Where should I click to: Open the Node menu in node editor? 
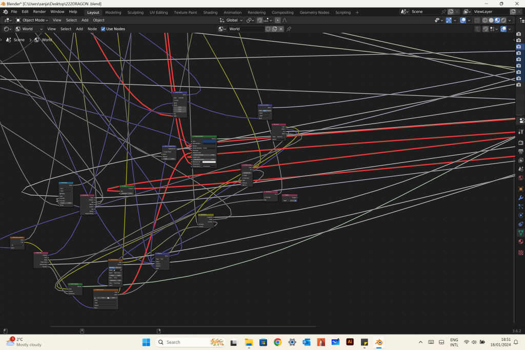point(92,29)
